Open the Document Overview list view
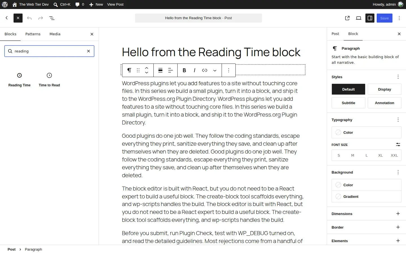This screenshot has height=254, width=406. click(x=52, y=18)
